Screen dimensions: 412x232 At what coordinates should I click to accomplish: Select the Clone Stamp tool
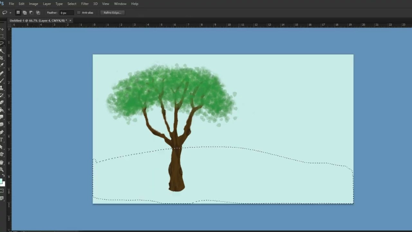[x=2, y=88]
